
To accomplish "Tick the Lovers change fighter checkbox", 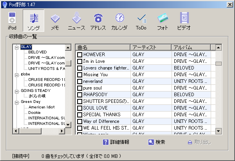I will tap(80, 68).
